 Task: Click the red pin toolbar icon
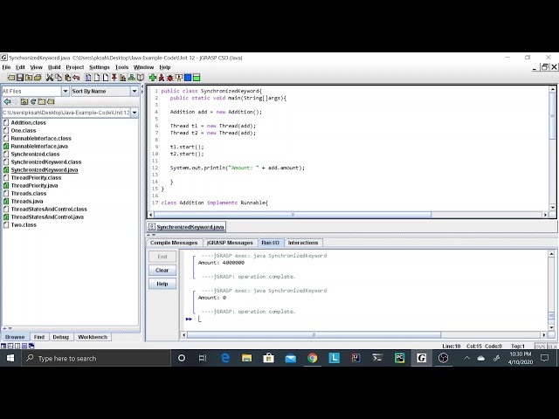(x=114, y=78)
